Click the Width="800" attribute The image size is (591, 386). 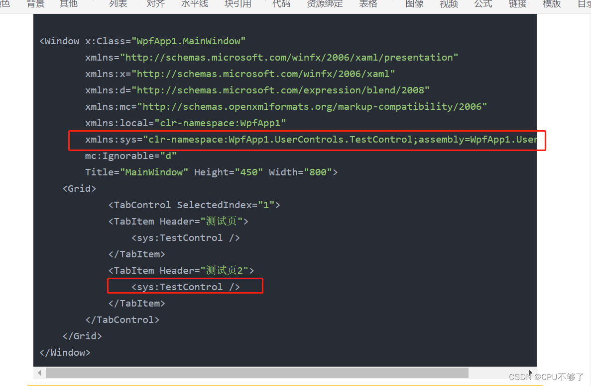(x=300, y=172)
